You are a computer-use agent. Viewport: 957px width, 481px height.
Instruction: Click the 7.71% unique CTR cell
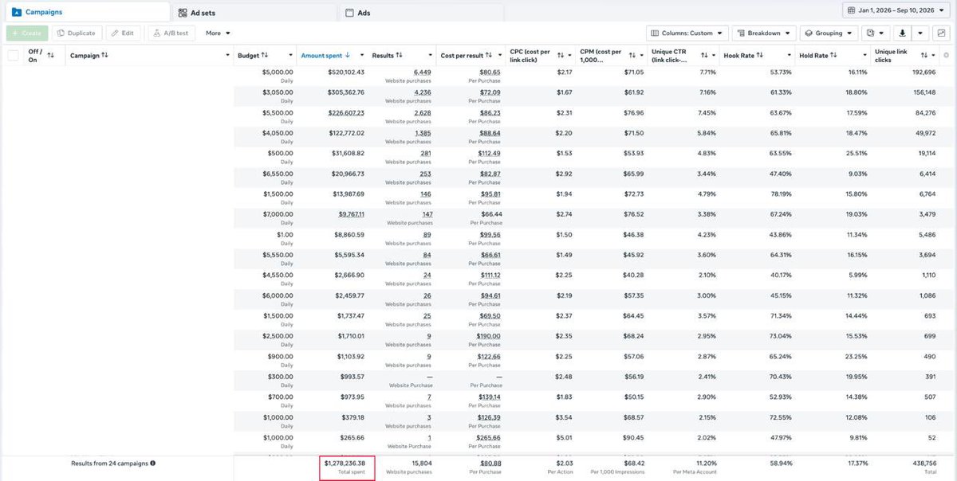point(707,72)
